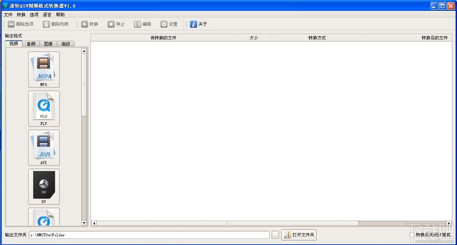The image size is (457, 245).
Task: Click the 打开文件夹 button
Action: (x=299, y=235)
